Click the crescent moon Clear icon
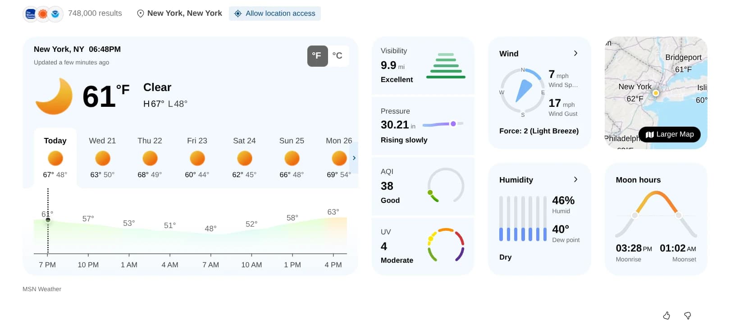730x320 pixels. pyautogui.click(x=54, y=96)
